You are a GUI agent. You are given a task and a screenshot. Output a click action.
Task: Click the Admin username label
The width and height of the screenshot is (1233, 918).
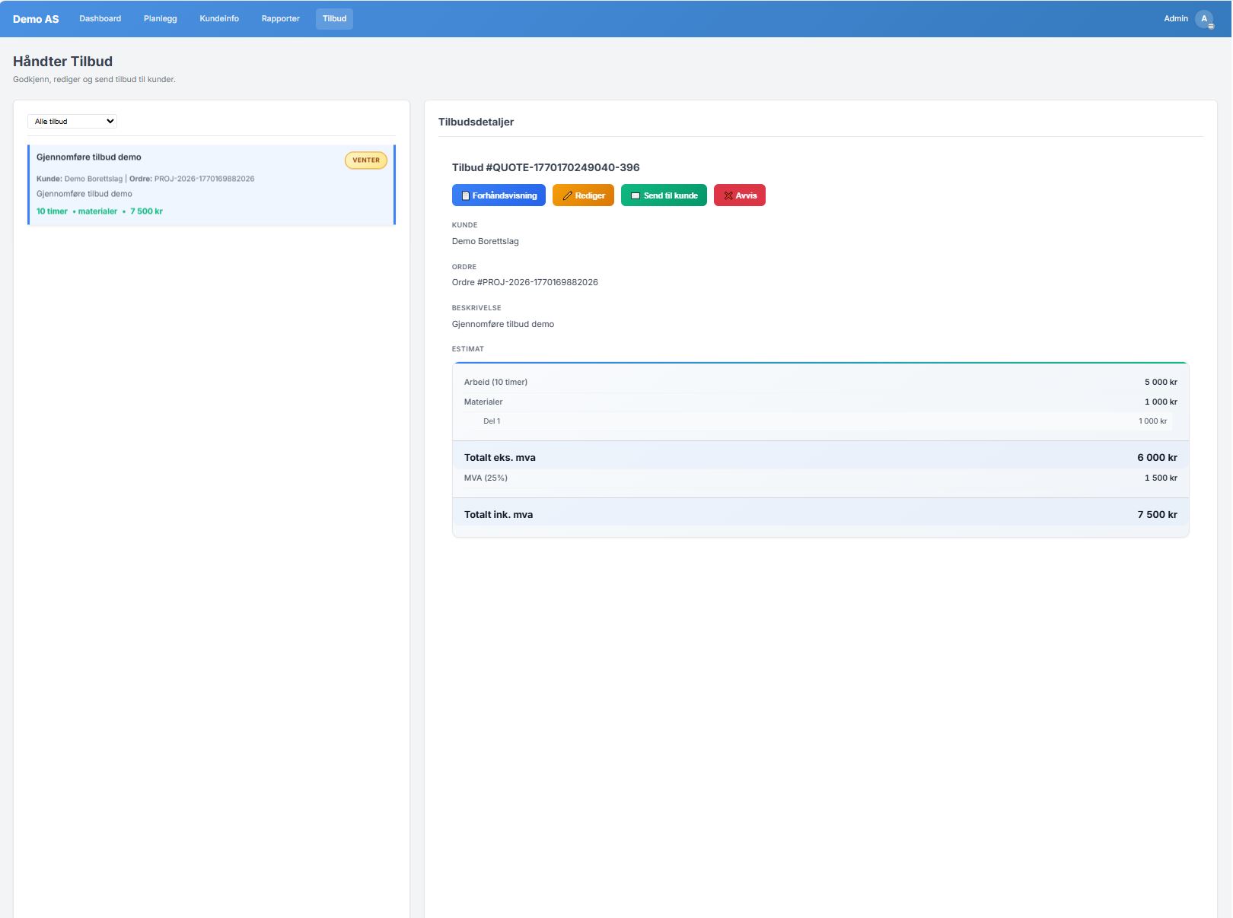tap(1175, 19)
